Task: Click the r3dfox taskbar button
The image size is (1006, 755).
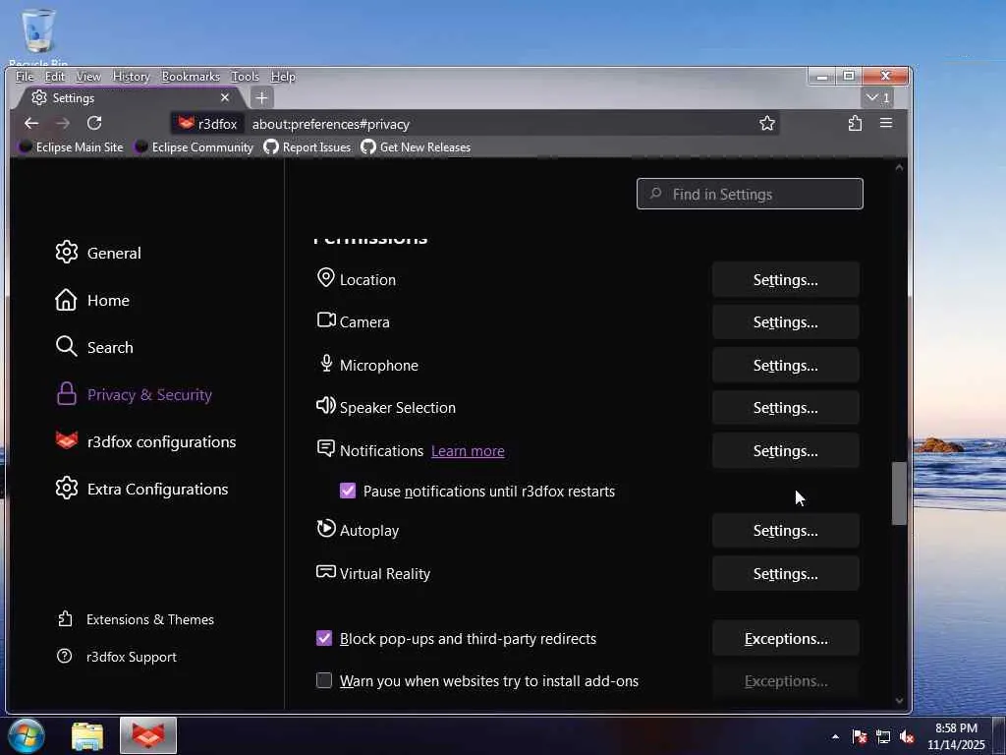Action: 148,735
